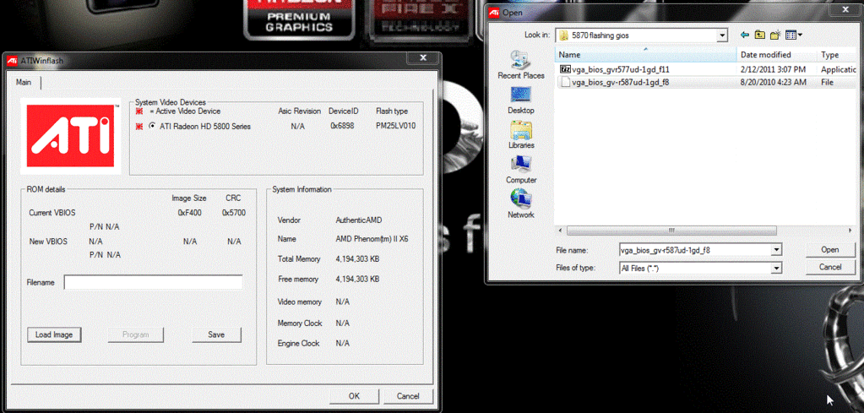Viewport: 864px width, 413px height.
Task: Create a new folder in Open dialog
Action: tap(775, 35)
